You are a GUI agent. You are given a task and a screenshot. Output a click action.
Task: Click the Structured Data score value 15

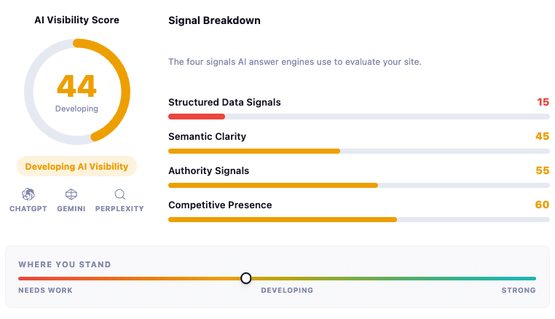pos(543,103)
